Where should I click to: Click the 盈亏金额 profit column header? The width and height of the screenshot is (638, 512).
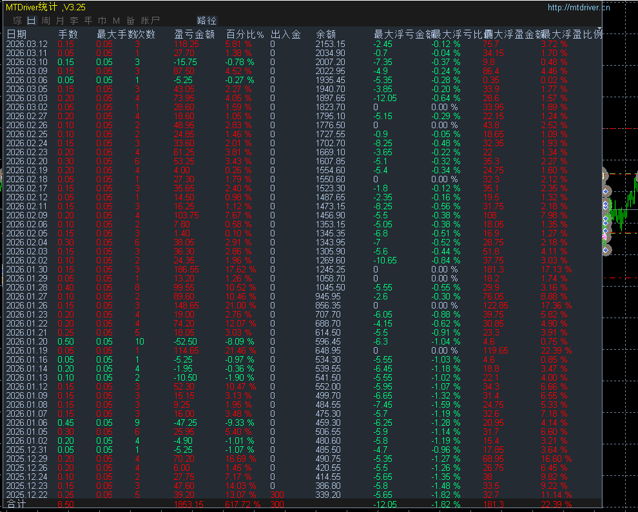point(194,34)
